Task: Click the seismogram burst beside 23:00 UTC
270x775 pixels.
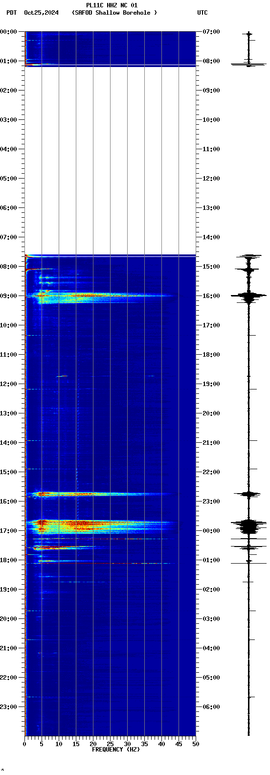Action: [x=248, y=494]
